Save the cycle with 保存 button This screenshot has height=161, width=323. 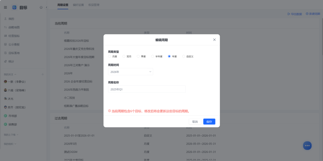pyautogui.click(x=209, y=121)
